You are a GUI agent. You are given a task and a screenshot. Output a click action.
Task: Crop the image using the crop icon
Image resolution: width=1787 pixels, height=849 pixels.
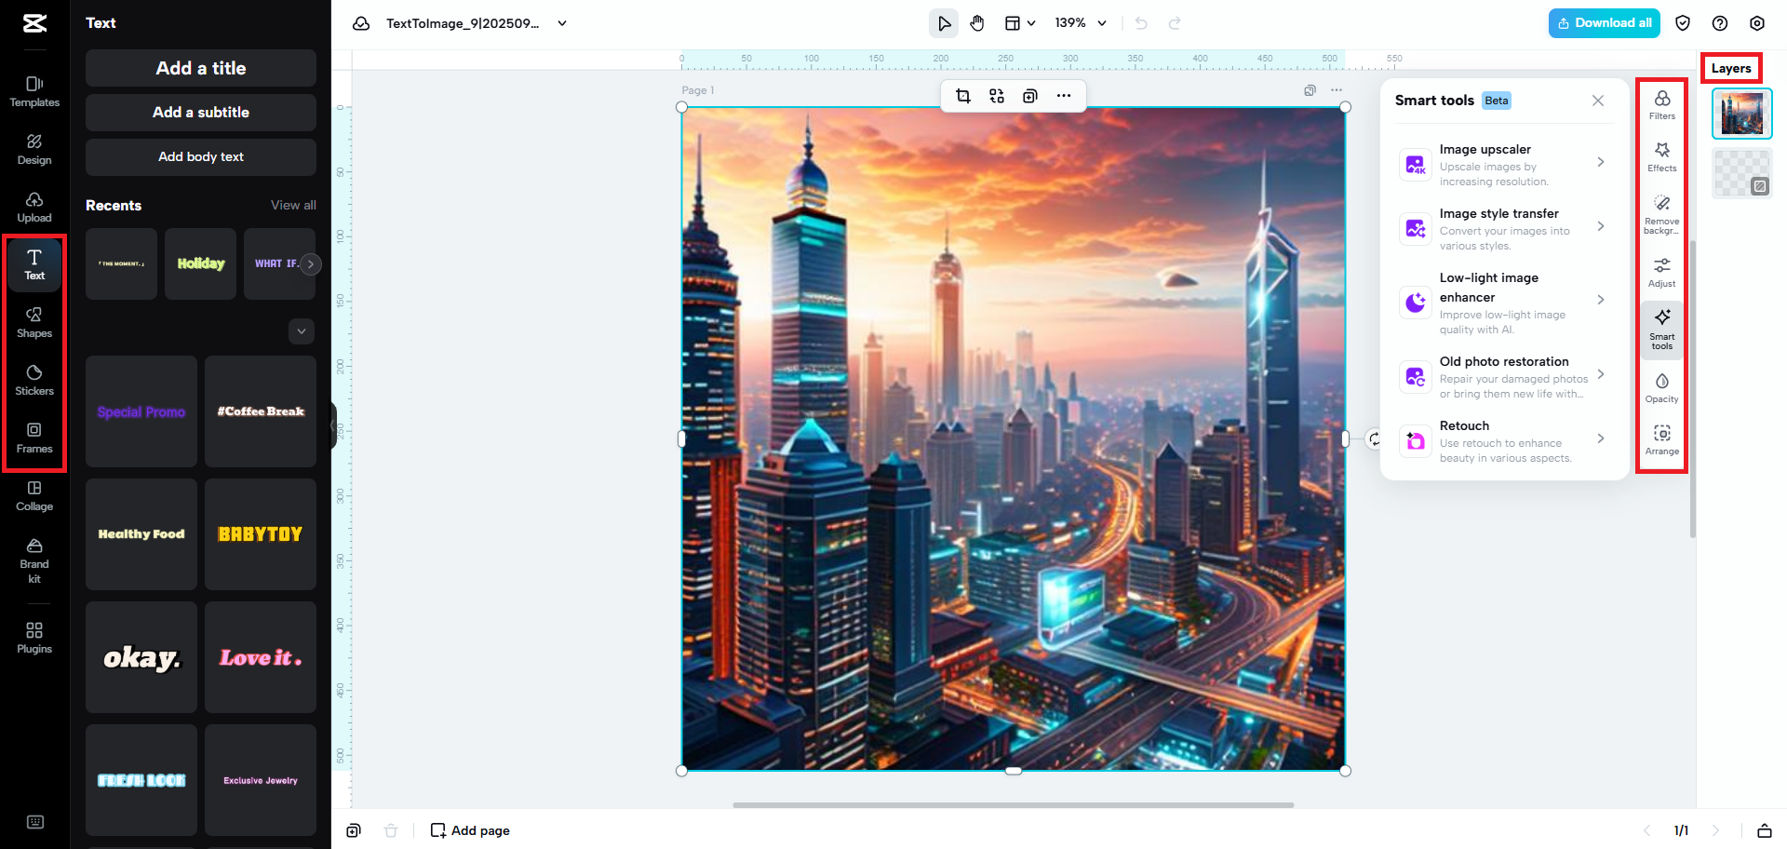tap(963, 95)
